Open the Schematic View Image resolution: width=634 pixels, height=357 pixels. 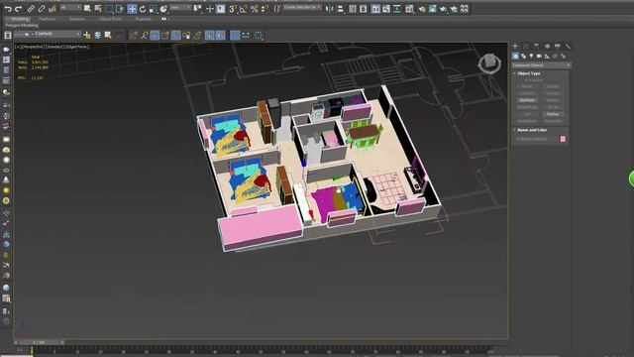click(396, 9)
